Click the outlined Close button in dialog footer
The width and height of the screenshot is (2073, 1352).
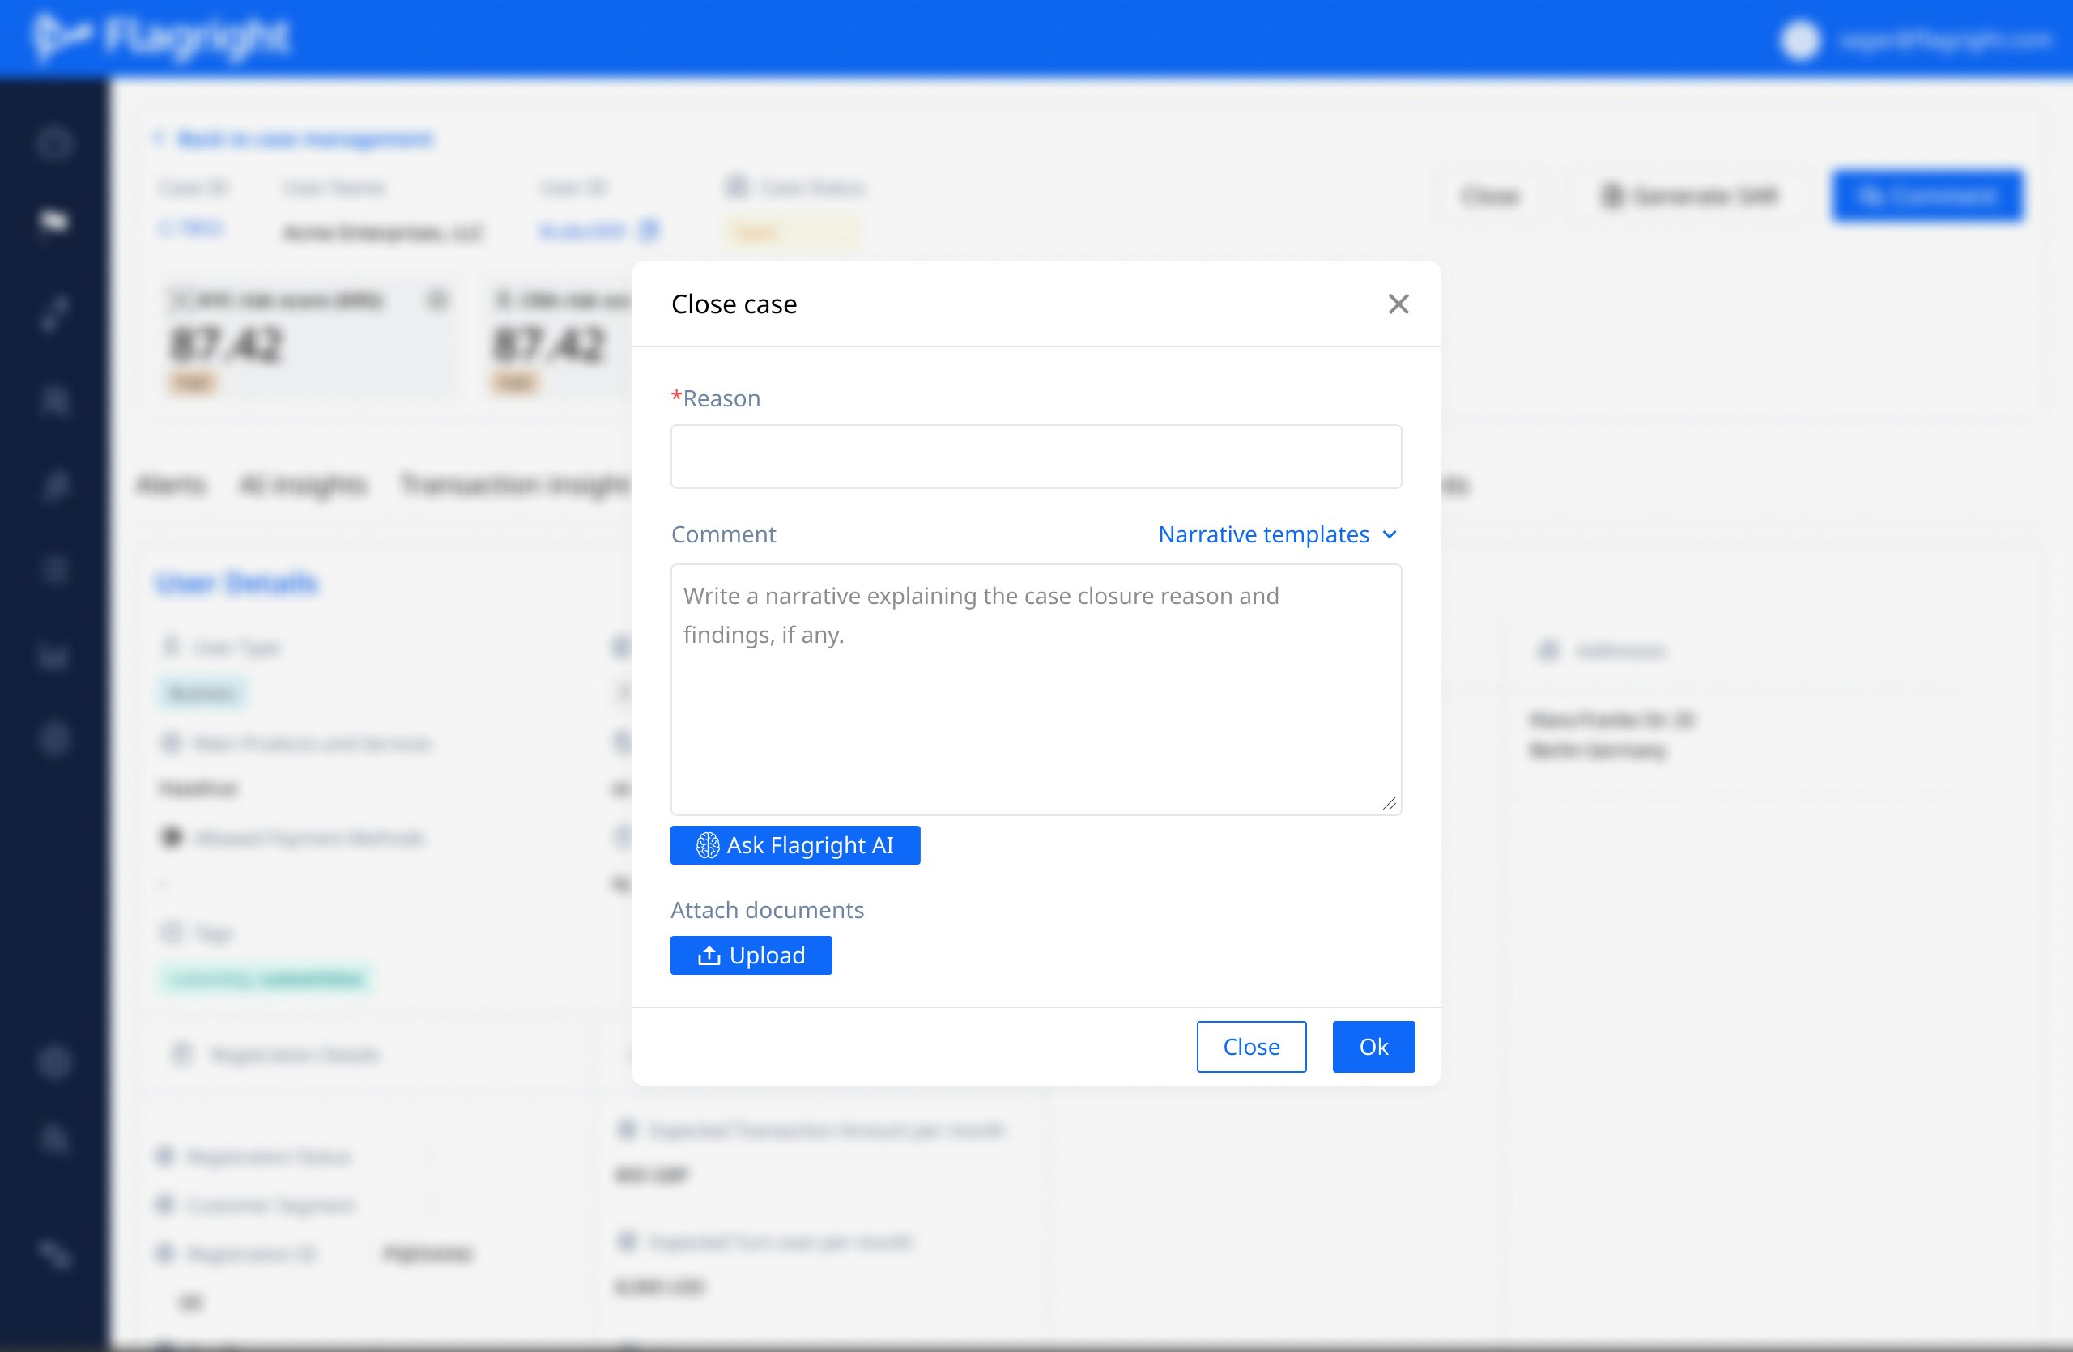(1250, 1047)
